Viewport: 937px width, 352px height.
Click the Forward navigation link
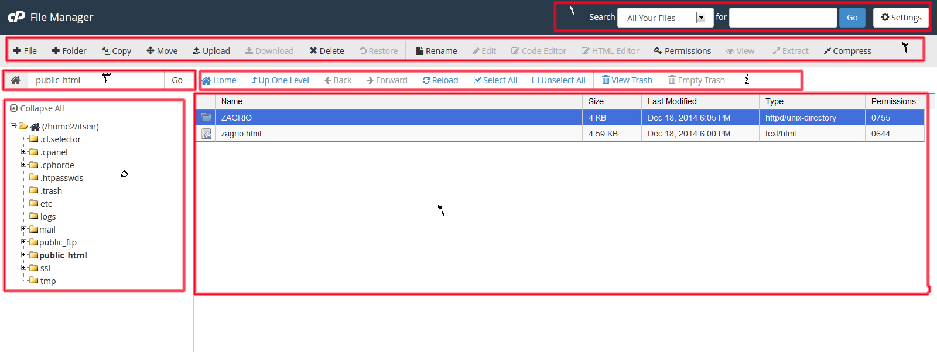(387, 80)
